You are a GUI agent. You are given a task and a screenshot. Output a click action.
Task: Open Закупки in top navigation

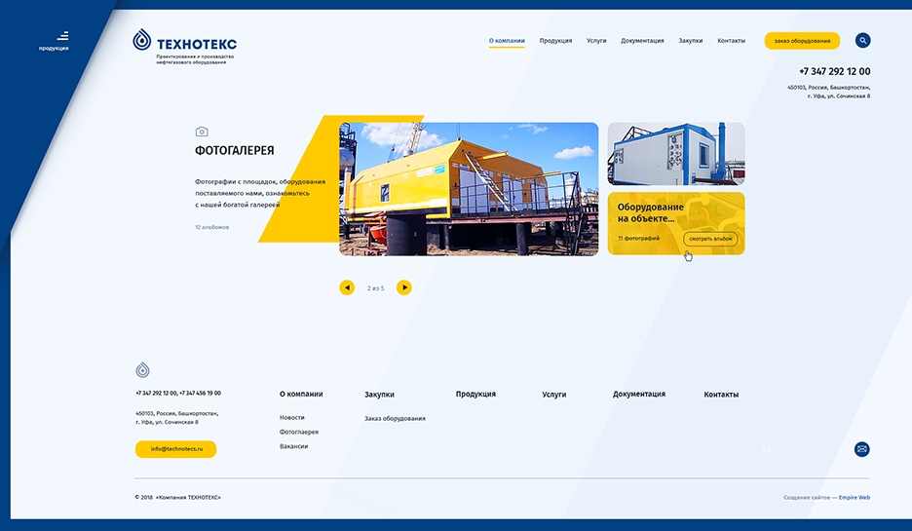[691, 41]
